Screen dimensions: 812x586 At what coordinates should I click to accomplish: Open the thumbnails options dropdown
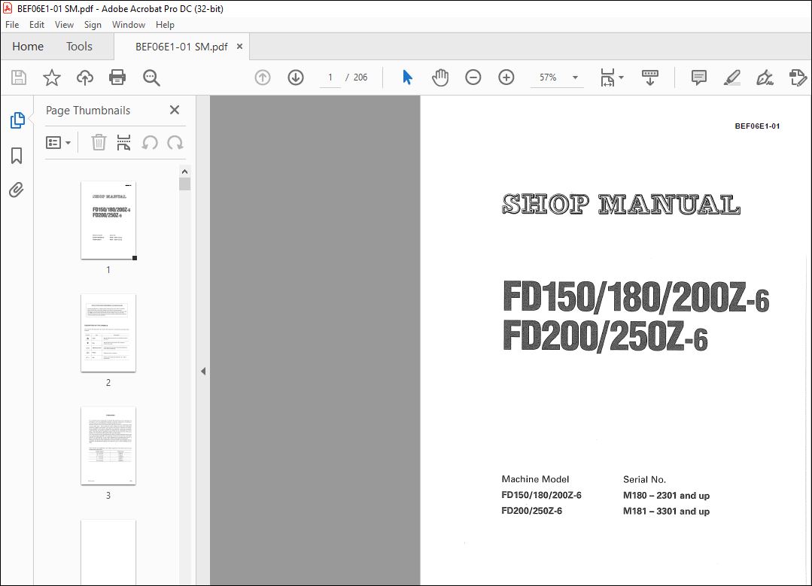click(58, 142)
